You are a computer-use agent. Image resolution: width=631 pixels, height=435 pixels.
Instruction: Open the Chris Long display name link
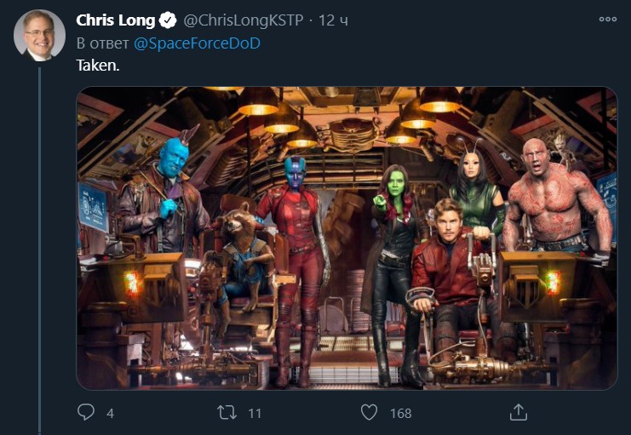pyautogui.click(x=116, y=20)
